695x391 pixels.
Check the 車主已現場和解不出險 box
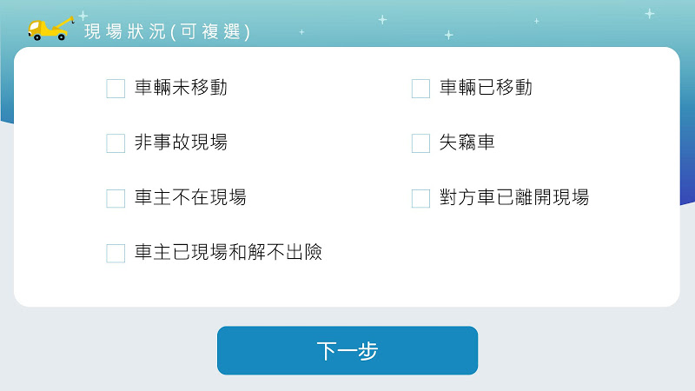coord(116,253)
